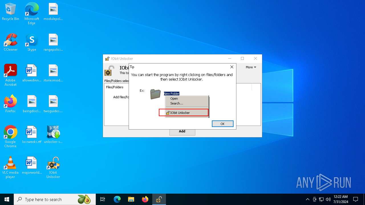The height and width of the screenshot is (205, 365).
Task: Launch Microsoft Edge from desktop
Action: pos(32,14)
